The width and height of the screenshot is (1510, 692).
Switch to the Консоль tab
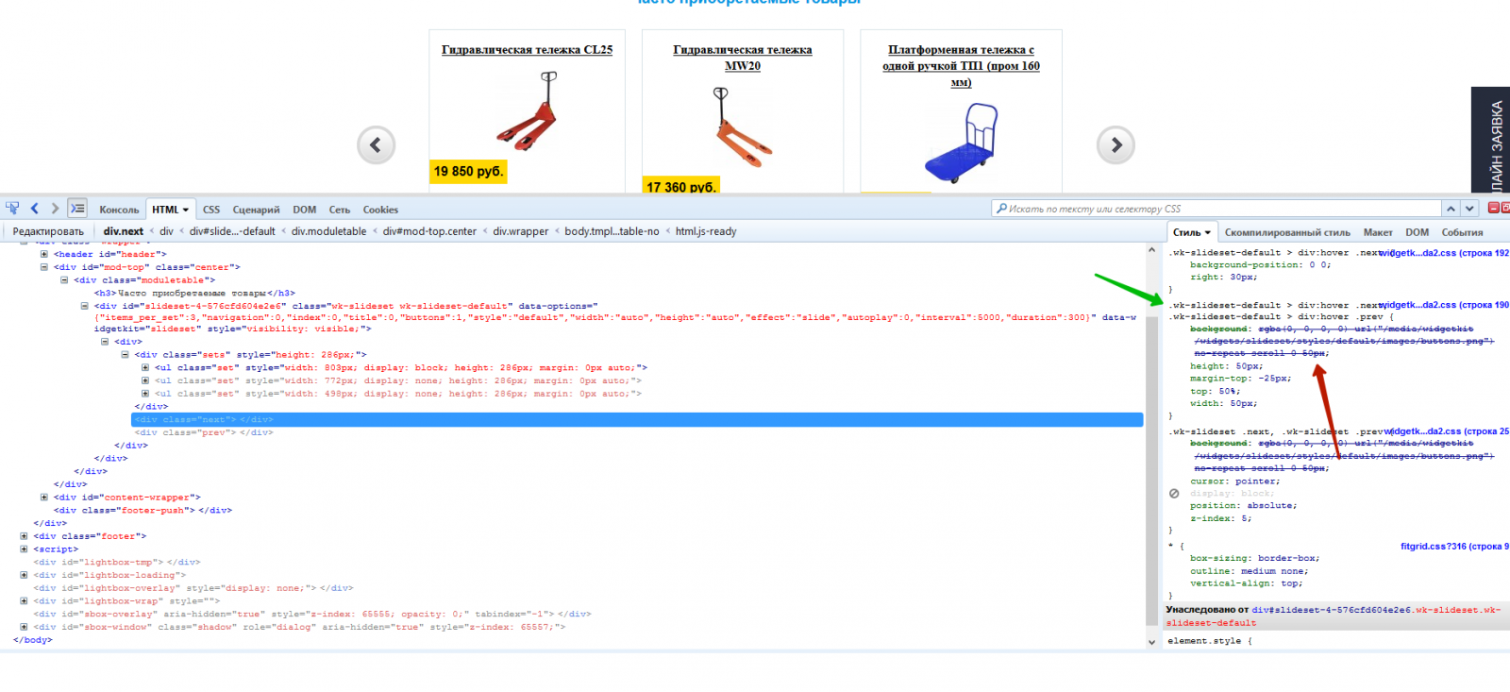[x=119, y=210]
